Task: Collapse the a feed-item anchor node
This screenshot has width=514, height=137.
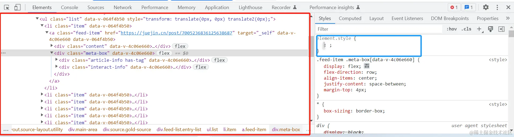Action: pos(47,32)
